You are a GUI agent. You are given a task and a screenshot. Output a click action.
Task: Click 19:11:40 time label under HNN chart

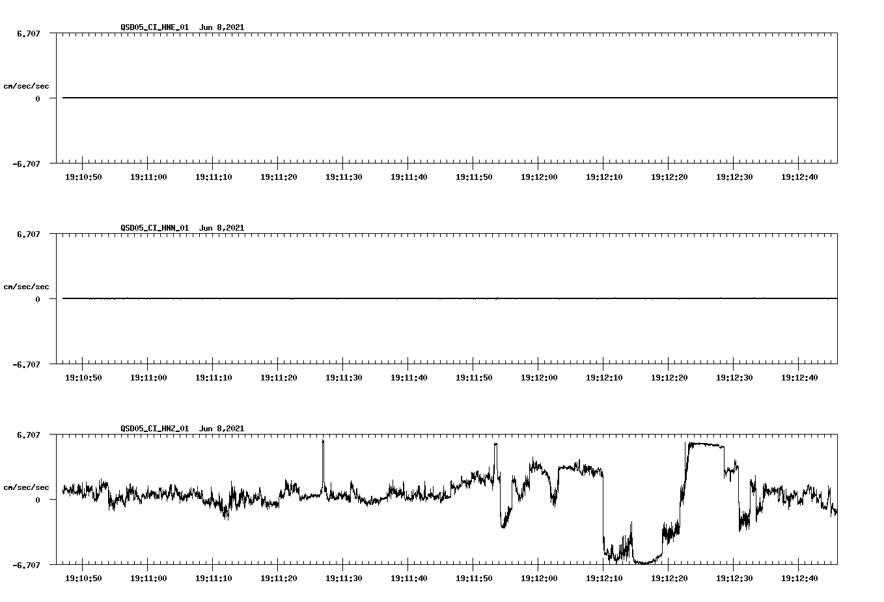(409, 377)
